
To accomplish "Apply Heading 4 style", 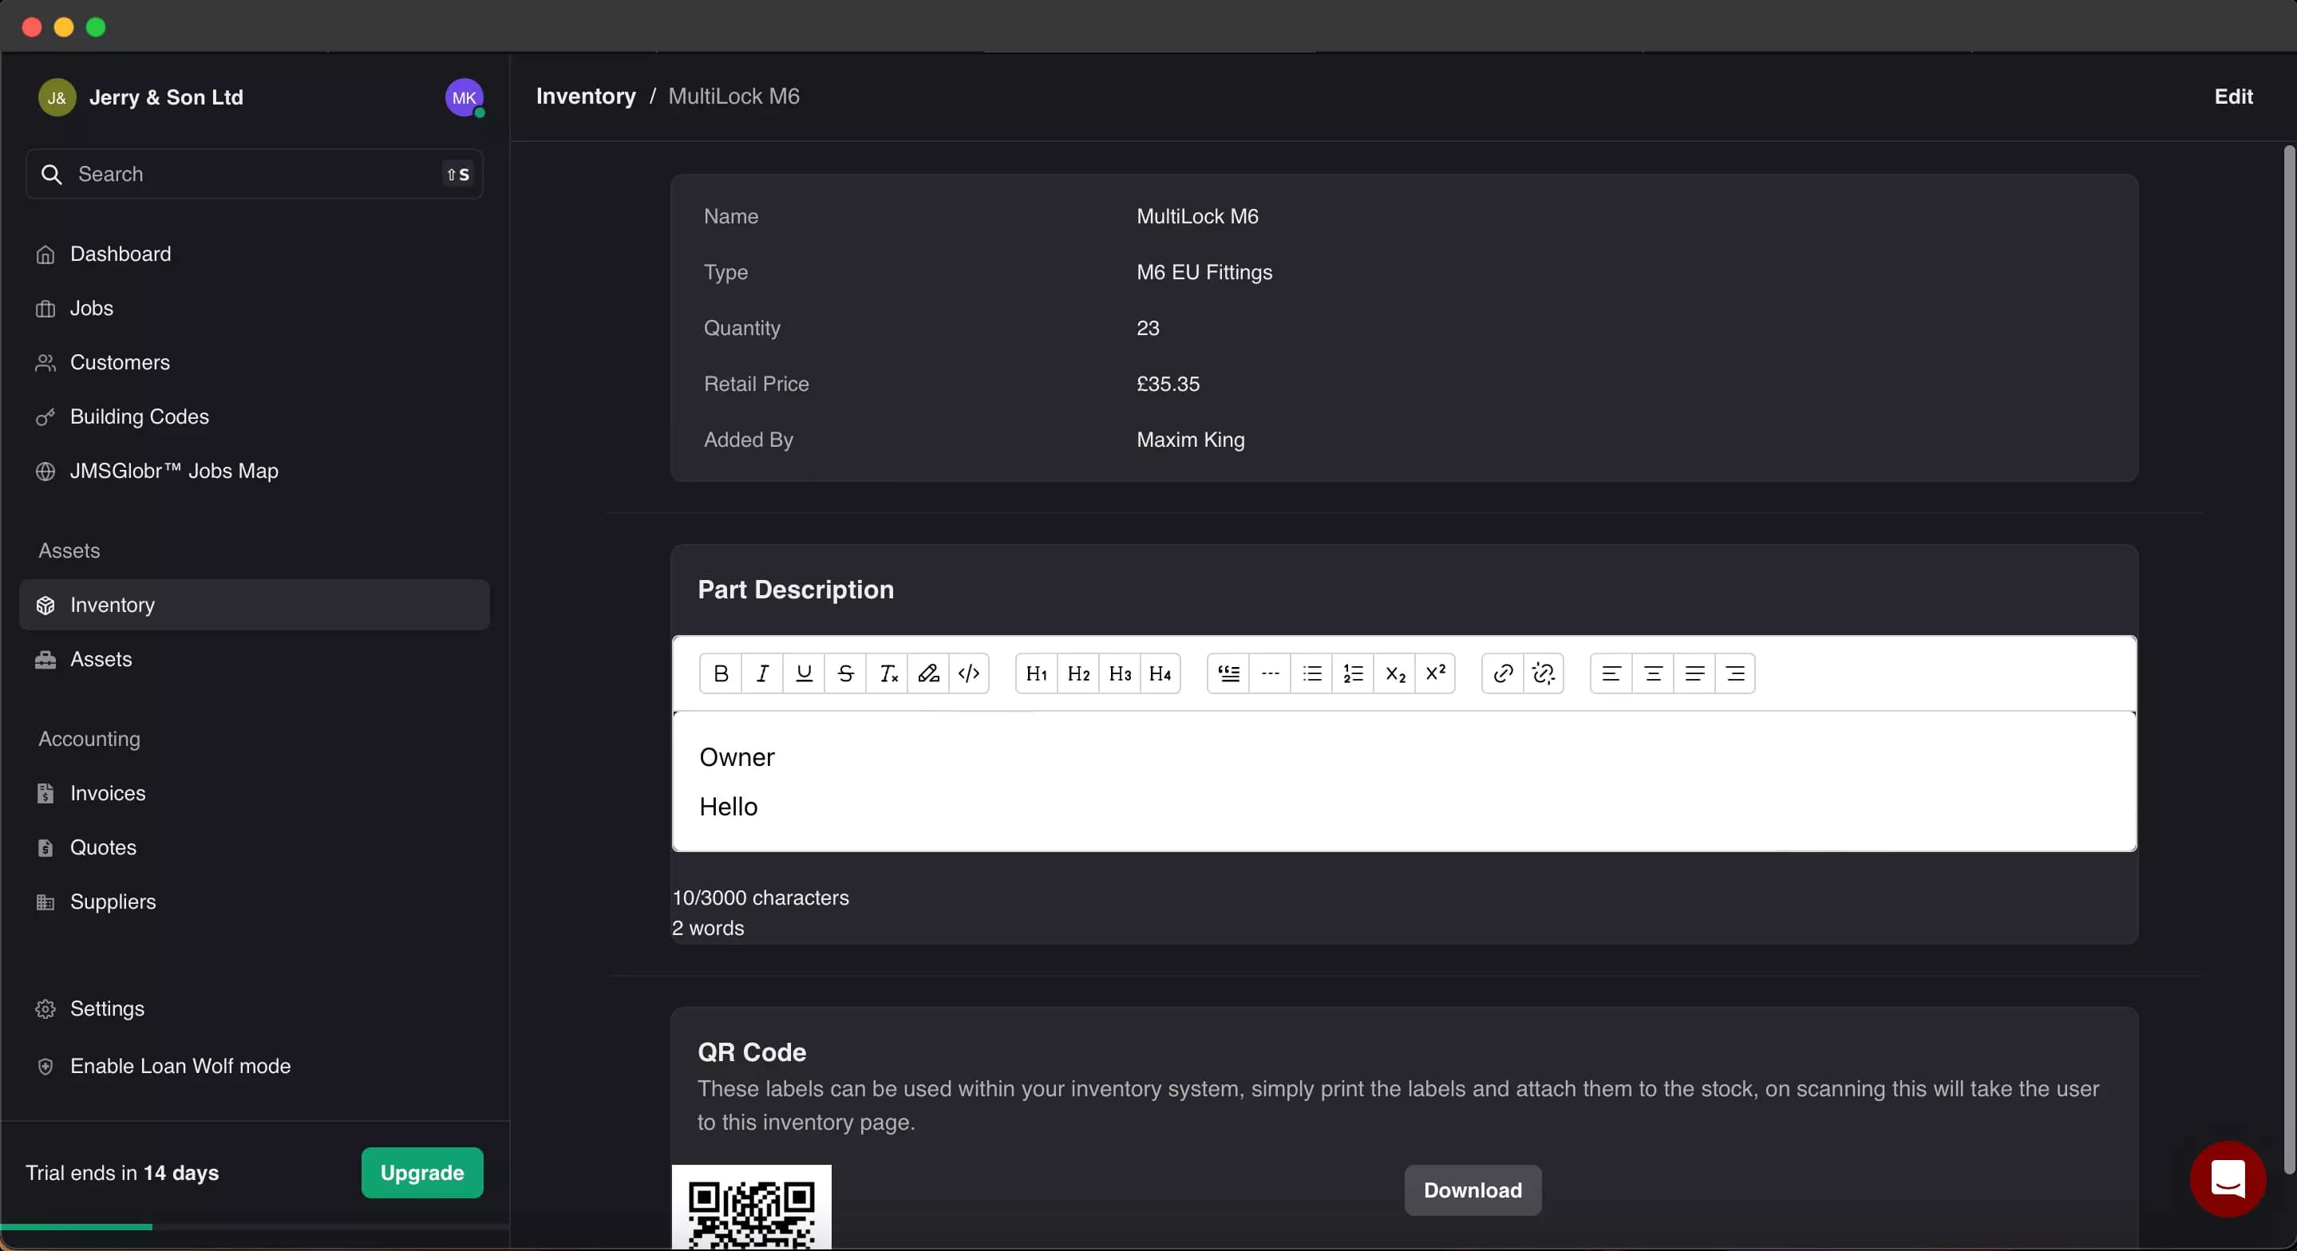I will (x=1160, y=673).
